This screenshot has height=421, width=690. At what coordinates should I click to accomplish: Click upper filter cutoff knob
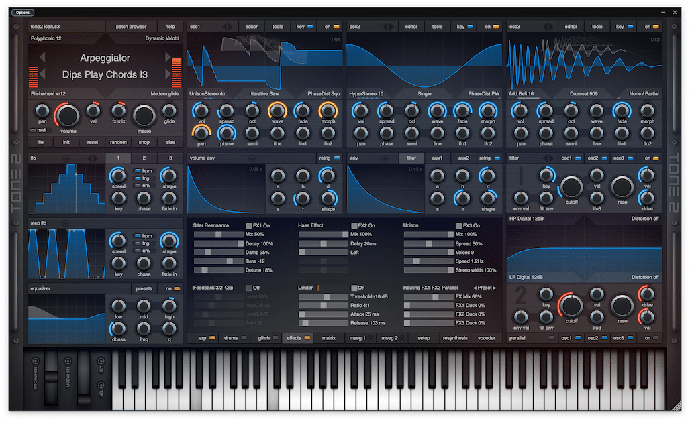click(571, 187)
